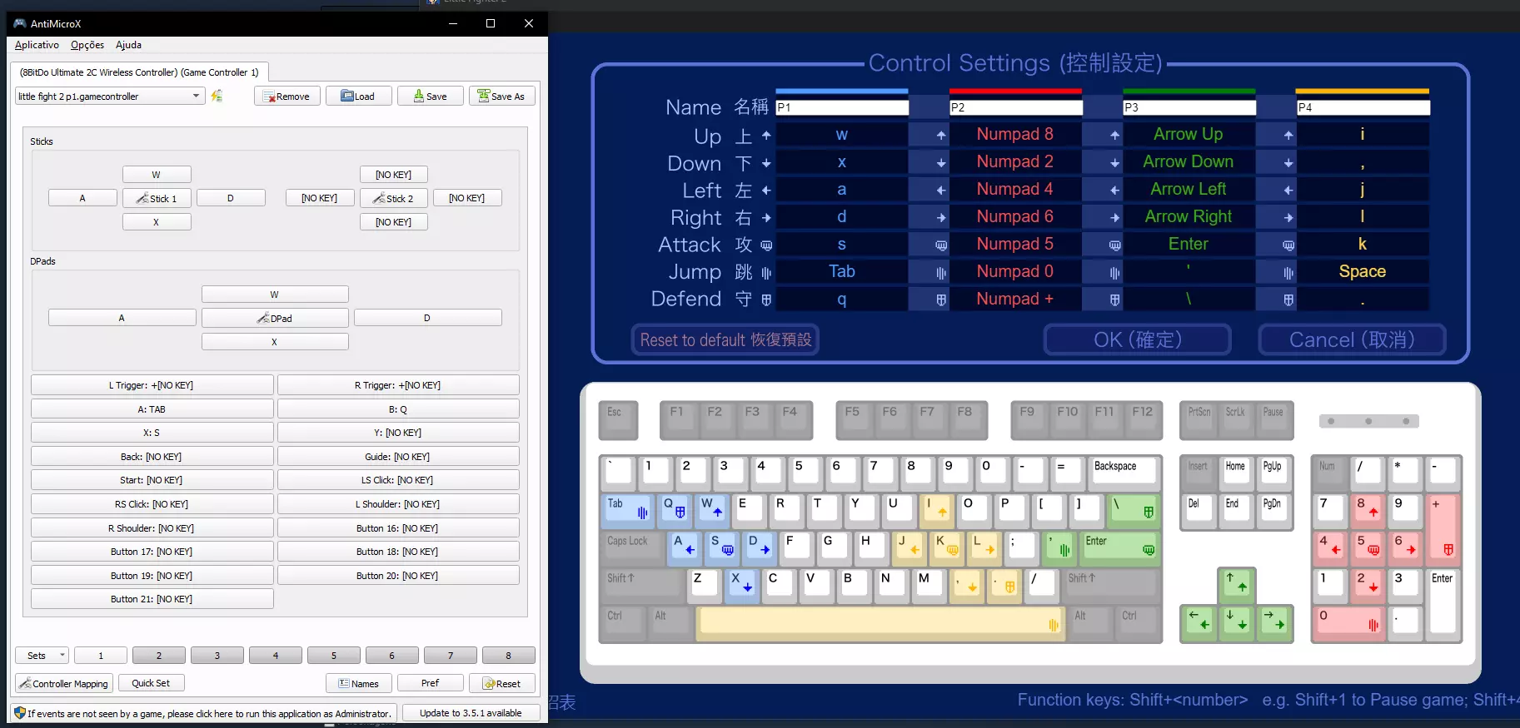Open the Opções menu
Image resolution: width=1520 pixels, height=728 pixels.
tap(87, 45)
